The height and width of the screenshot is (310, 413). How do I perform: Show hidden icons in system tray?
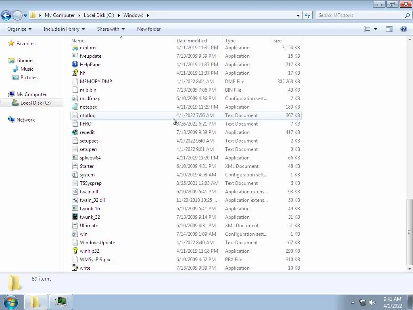pyautogui.click(x=353, y=302)
